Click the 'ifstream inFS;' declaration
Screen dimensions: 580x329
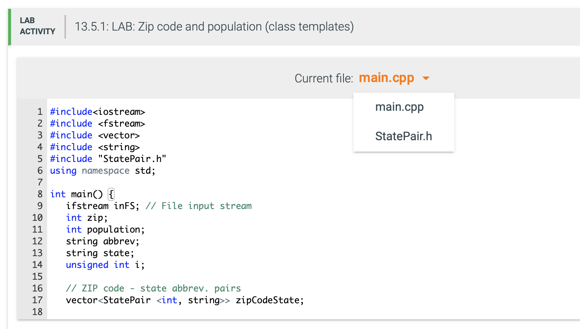103,206
